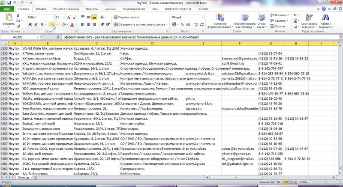Increase the indent
343x187 pixels.
[x=108, y=24]
